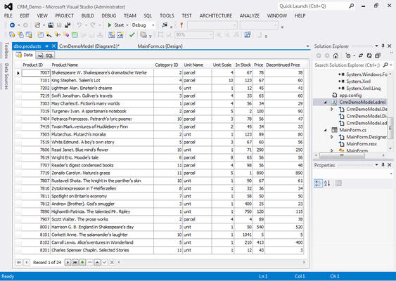Image resolution: width=396 pixels, height=281 pixels.
Task: Open the Start button dropdown arrow
Action: pos(127,25)
